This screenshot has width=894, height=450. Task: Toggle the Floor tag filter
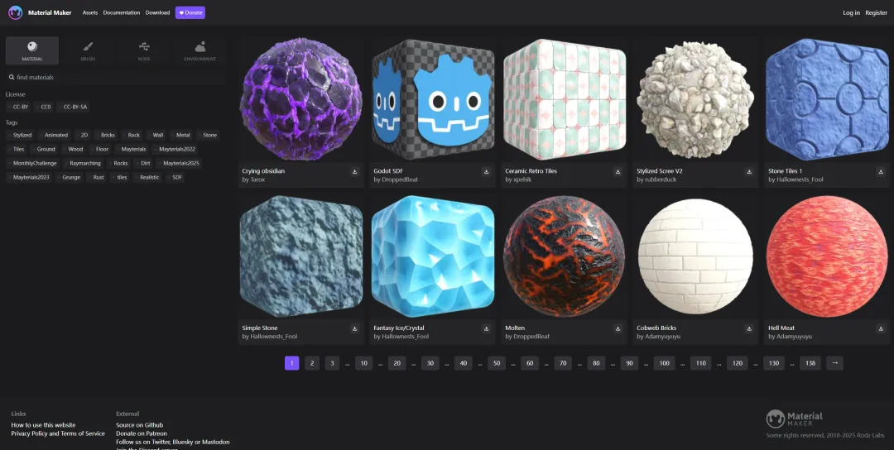point(100,149)
